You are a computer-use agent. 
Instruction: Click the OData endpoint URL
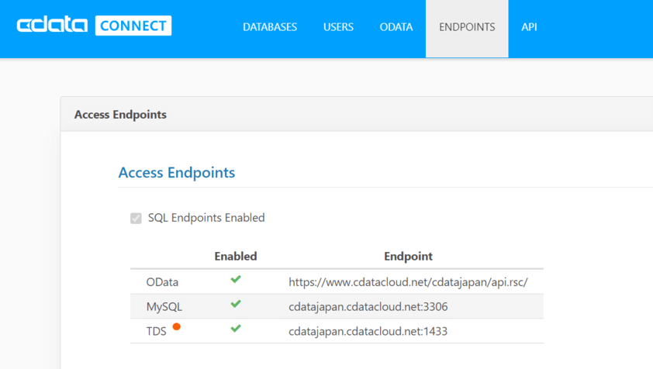pyautogui.click(x=408, y=282)
